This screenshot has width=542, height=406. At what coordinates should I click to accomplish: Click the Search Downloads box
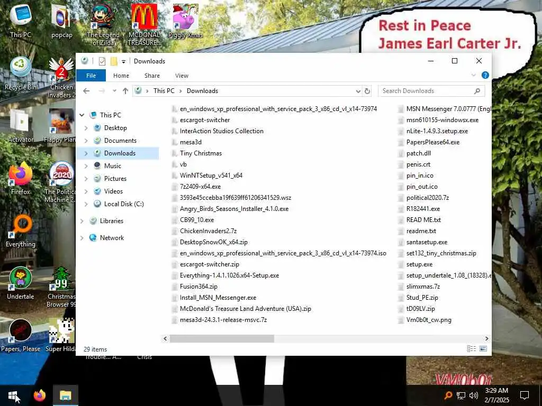pyautogui.click(x=431, y=91)
